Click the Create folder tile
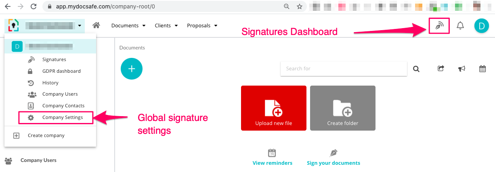Image resolution: width=495 pixels, height=172 pixels. [342, 108]
